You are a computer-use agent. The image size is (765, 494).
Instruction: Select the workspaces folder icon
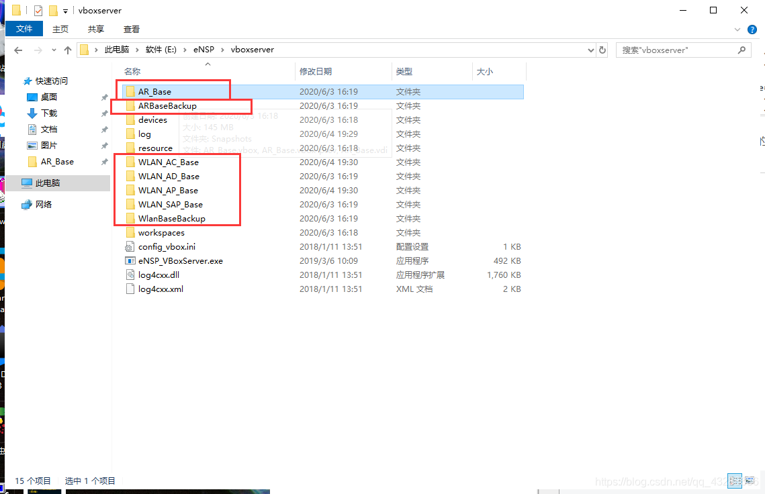pos(130,233)
